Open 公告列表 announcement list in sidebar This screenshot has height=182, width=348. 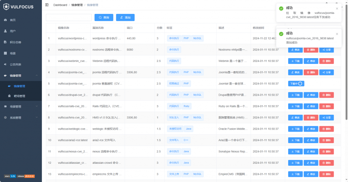point(15,64)
